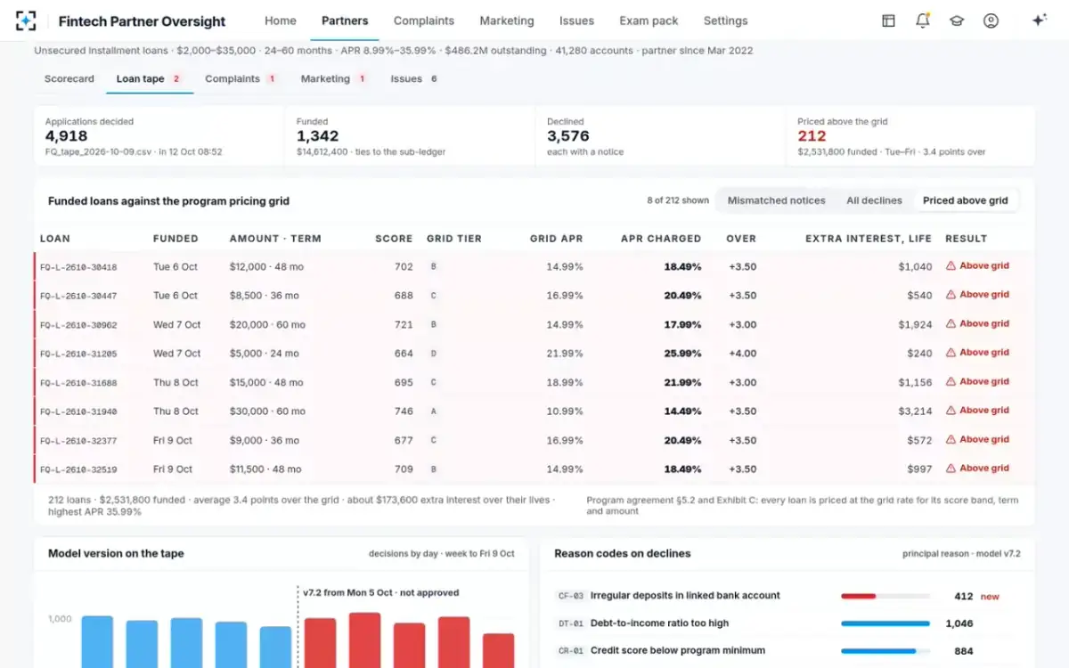1069x668 pixels.
Task: Click the 10.99% grid APR value
Action: 565,411
